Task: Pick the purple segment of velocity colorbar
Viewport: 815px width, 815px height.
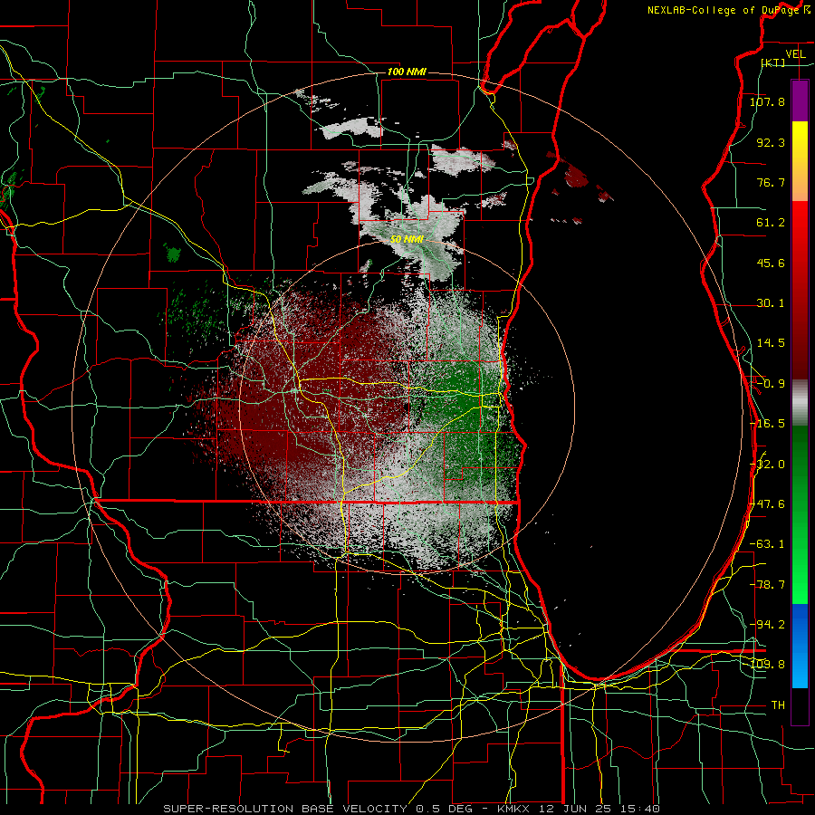Action: (800, 101)
